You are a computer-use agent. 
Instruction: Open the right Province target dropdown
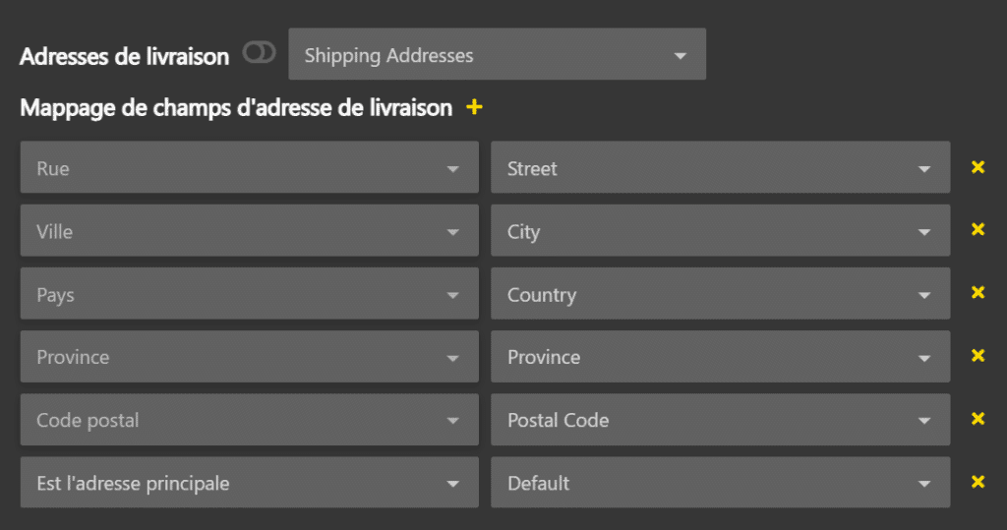720,357
